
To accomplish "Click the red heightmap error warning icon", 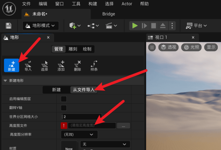I will pos(64,126).
